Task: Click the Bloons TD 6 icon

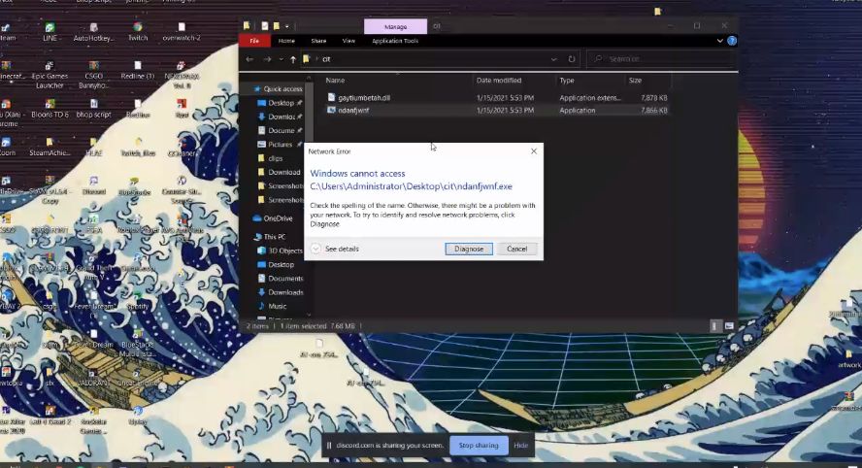Action: [x=50, y=109]
